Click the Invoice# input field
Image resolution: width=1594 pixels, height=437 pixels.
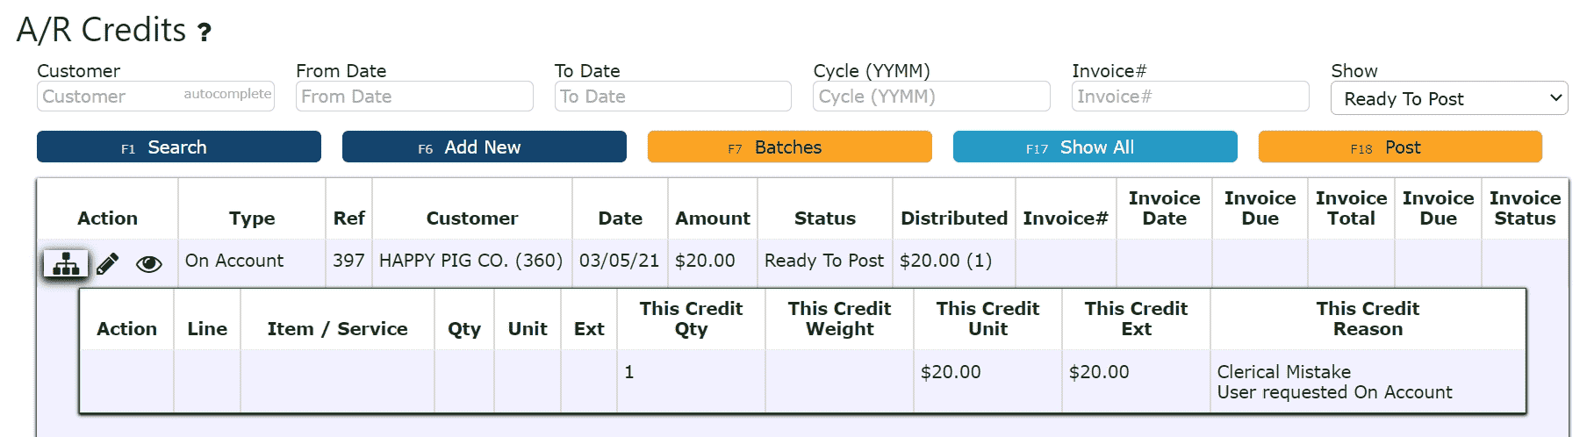(x=1190, y=96)
